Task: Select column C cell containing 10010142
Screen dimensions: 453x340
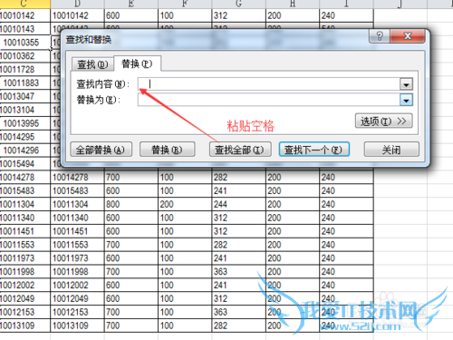Action: (25, 15)
